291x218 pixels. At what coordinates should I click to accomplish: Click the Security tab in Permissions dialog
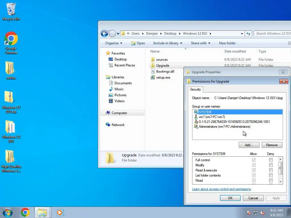pos(196,89)
